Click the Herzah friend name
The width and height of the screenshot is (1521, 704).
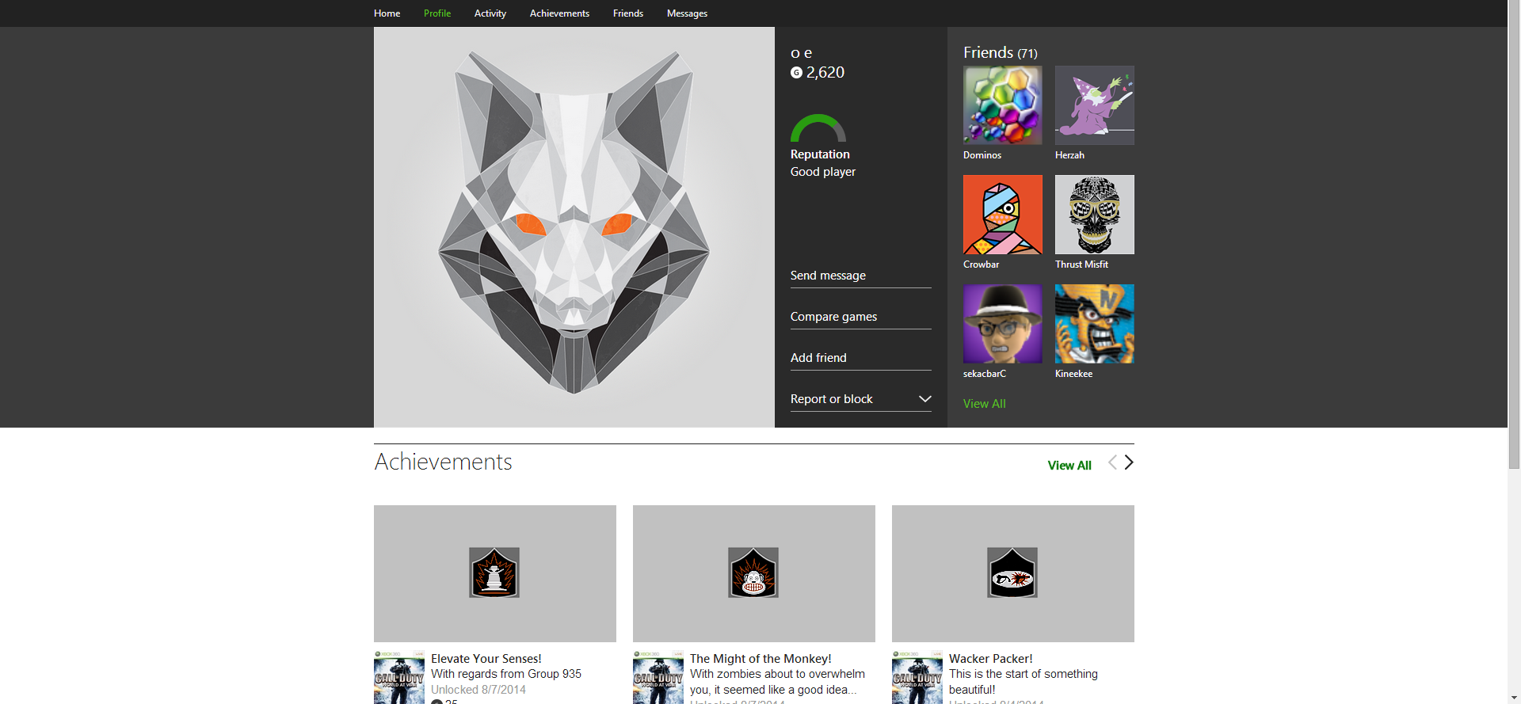point(1069,155)
